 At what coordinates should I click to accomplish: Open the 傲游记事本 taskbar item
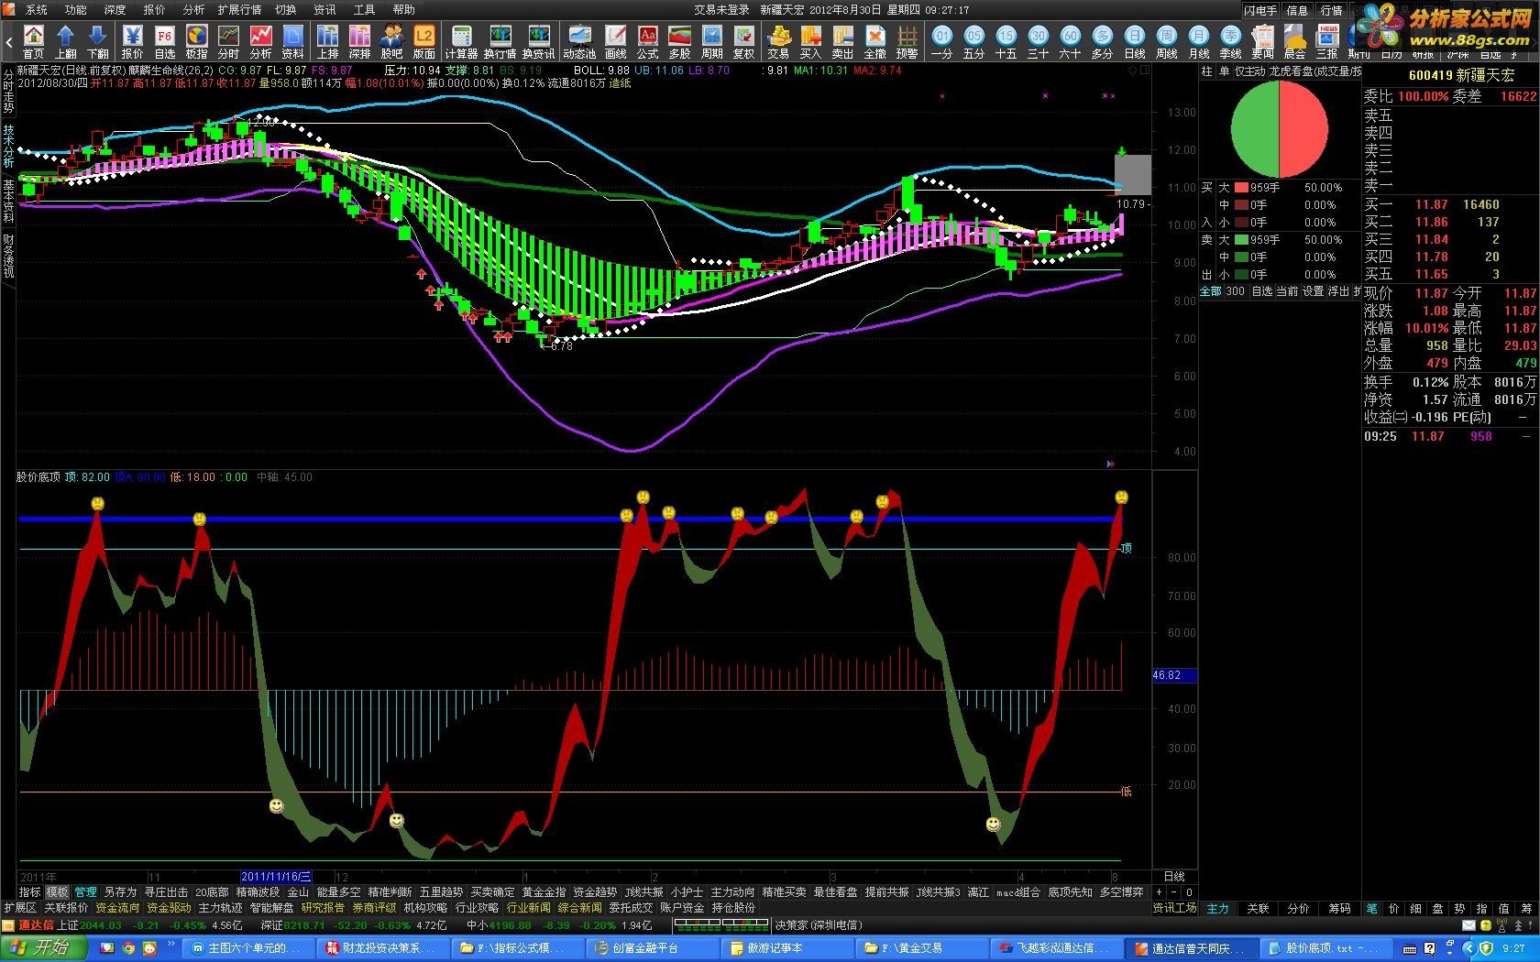tap(786, 948)
